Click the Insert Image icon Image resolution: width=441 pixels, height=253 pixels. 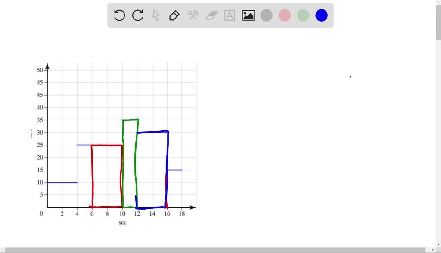[248, 15]
